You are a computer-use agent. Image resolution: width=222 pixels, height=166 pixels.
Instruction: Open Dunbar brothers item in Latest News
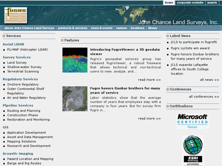pos(195,57)
